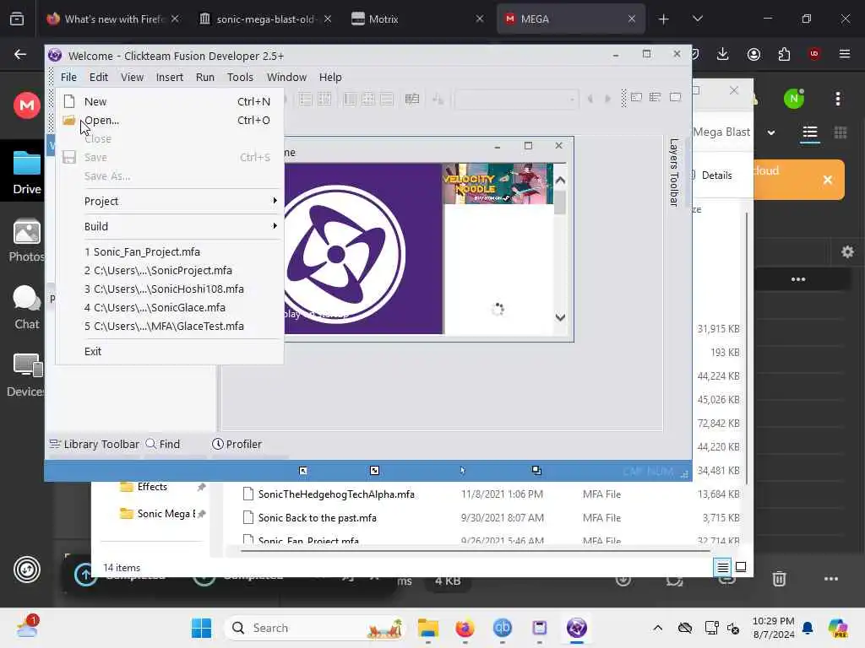Click the welcome pane scroll down arrow
This screenshot has height=648, width=865.
click(x=560, y=317)
